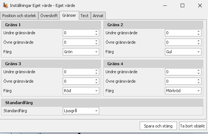Viewport: 208px width, 134px height.
Task: Switch to the Position och storlek tab
Action: click(19, 16)
